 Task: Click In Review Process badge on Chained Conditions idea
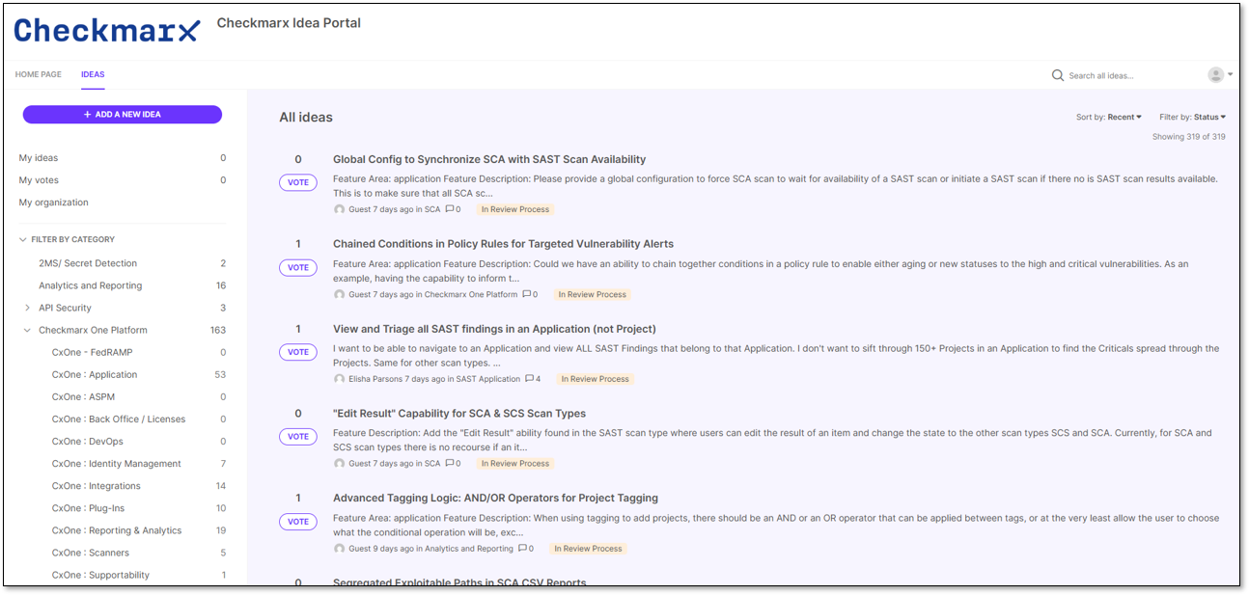(593, 294)
